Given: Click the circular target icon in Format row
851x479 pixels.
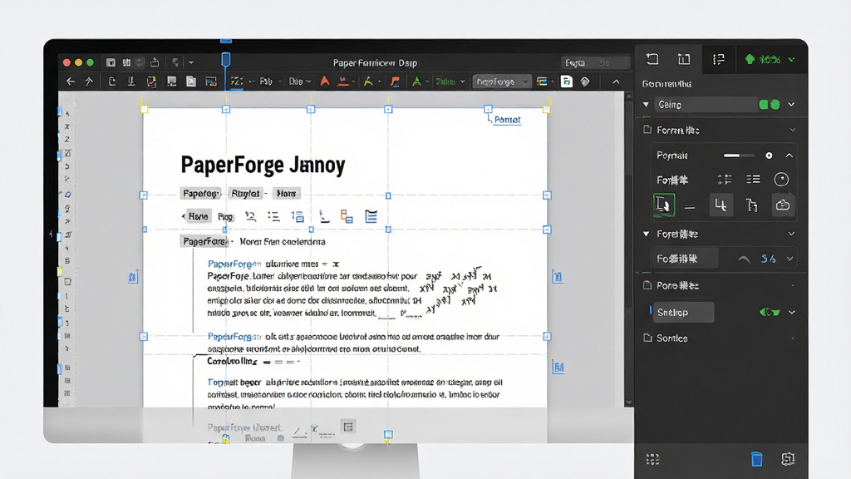Looking at the screenshot, I should [781, 180].
